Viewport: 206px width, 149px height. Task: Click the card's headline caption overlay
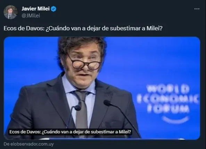tap(70, 132)
